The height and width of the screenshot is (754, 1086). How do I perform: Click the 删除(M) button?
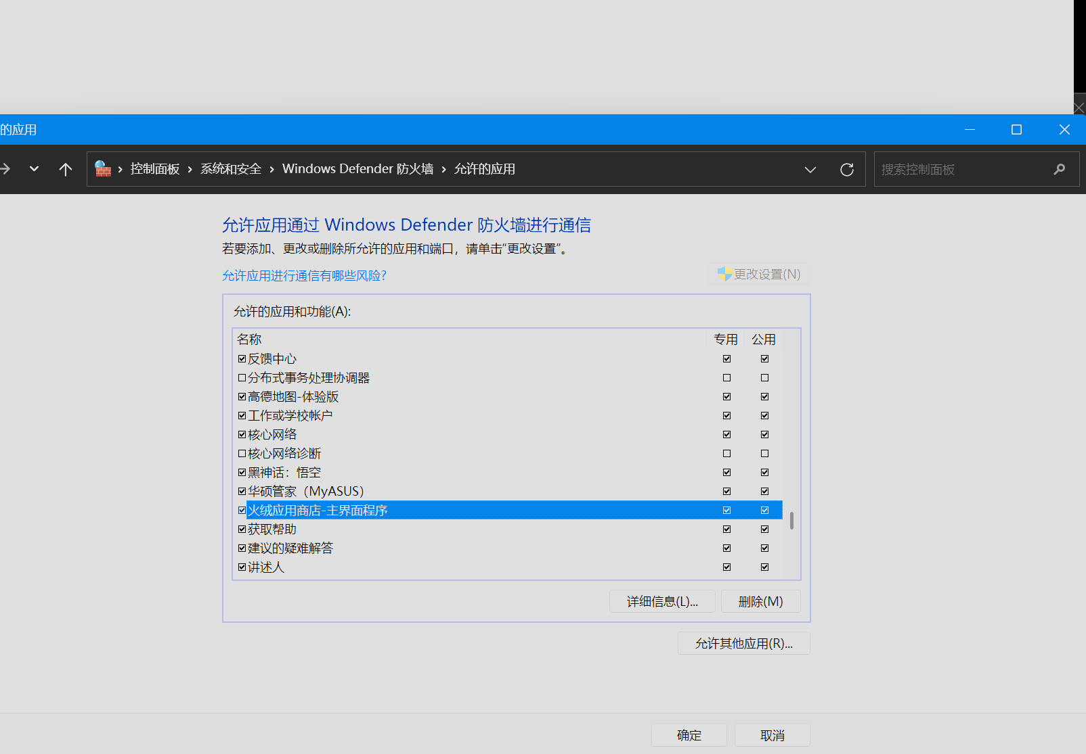click(761, 601)
